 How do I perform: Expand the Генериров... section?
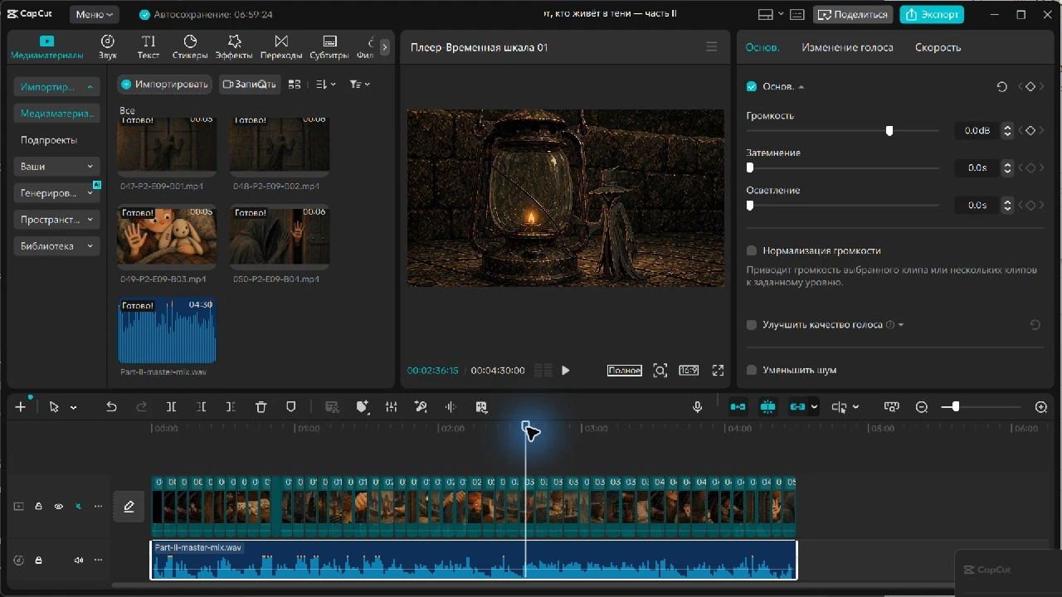pyautogui.click(x=57, y=193)
